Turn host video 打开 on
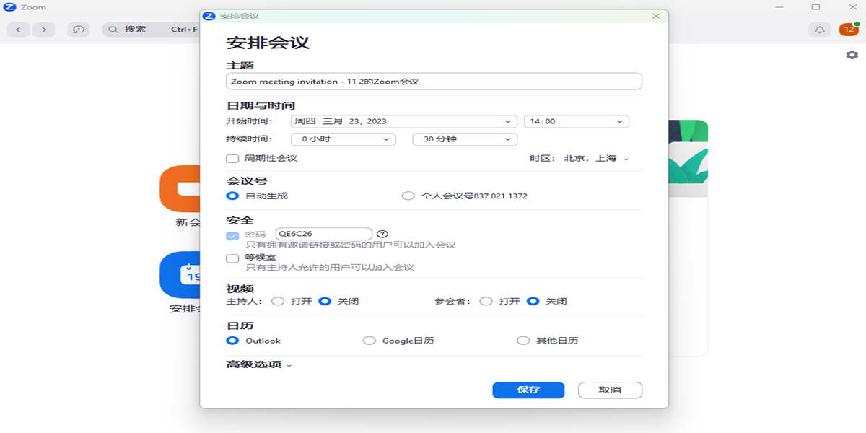Viewport: 866px width, 433px height. pos(278,301)
